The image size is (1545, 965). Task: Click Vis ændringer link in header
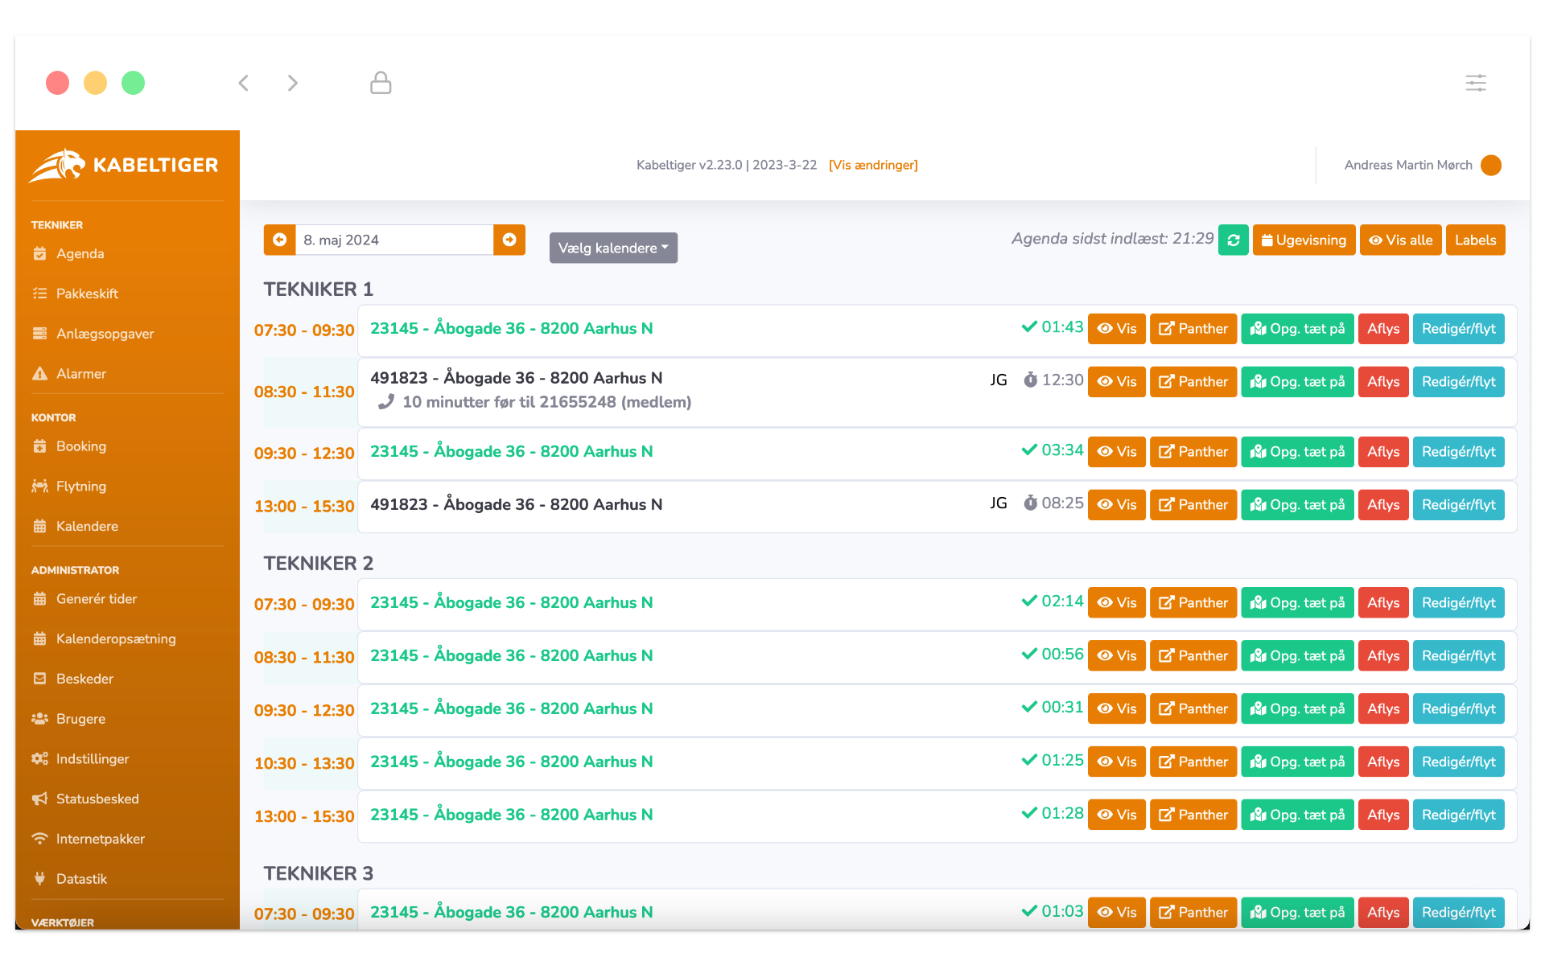[x=875, y=166]
